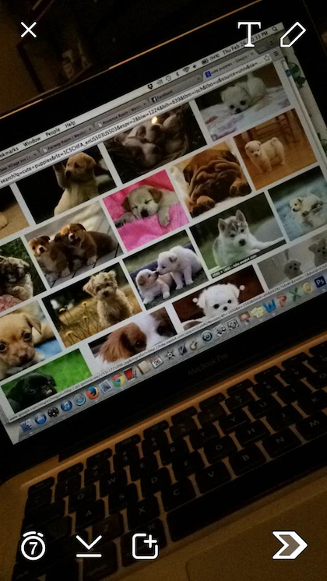
Task: Open the Window menu on the laptop screen
Action: point(32,143)
